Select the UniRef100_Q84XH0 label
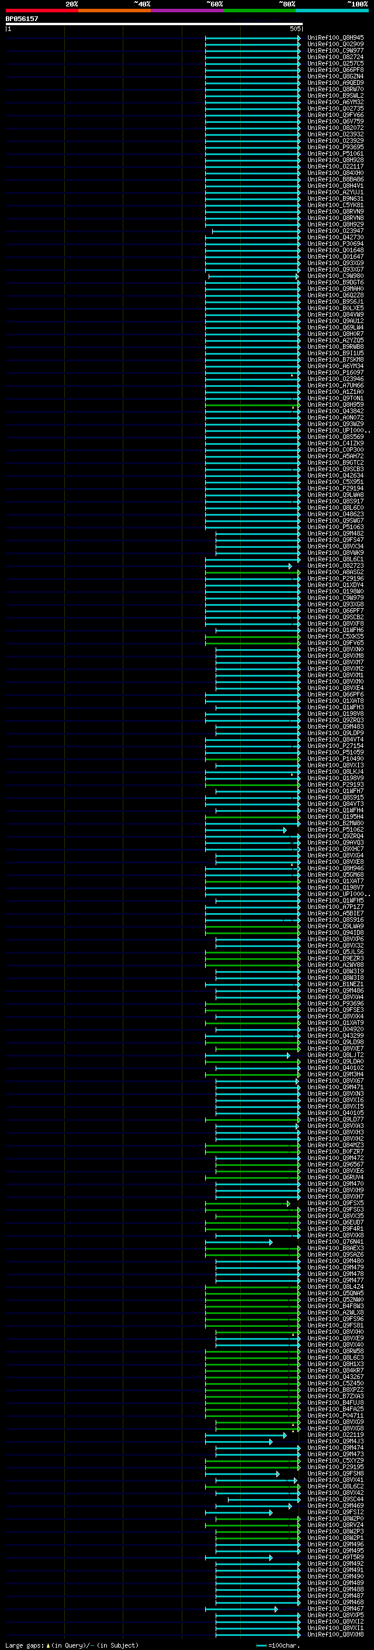 click(335, 173)
